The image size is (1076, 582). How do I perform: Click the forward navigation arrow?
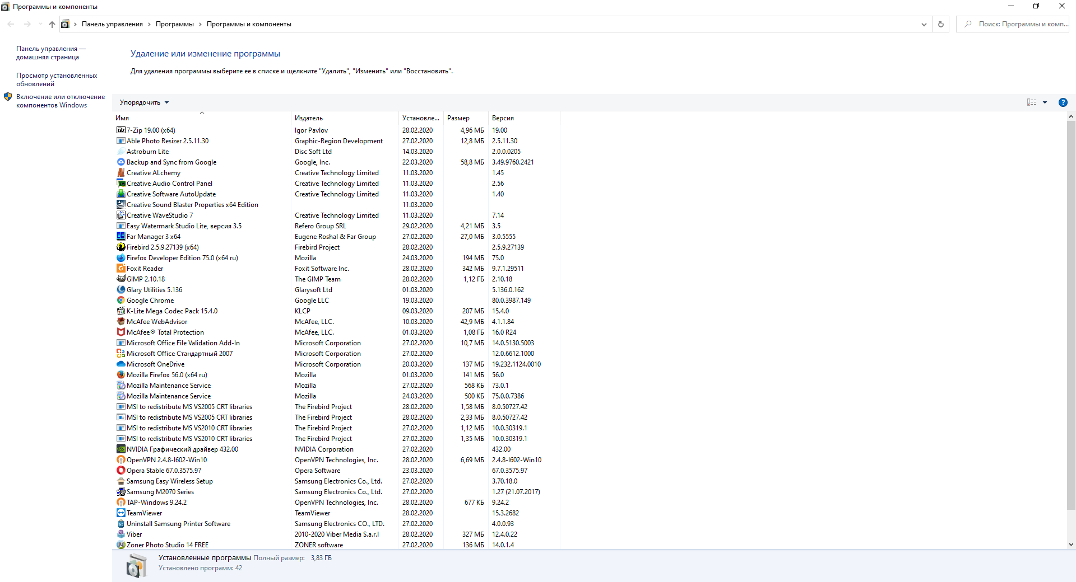27,24
